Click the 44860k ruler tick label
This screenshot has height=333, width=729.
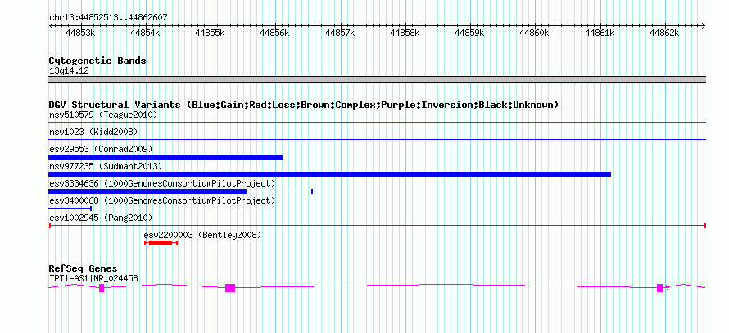point(535,33)
